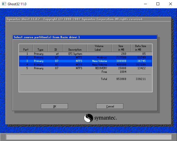This screenshot has height=141, width=177.
Task: Close the Ghost32 window
Action: click(x=171, y=4)
